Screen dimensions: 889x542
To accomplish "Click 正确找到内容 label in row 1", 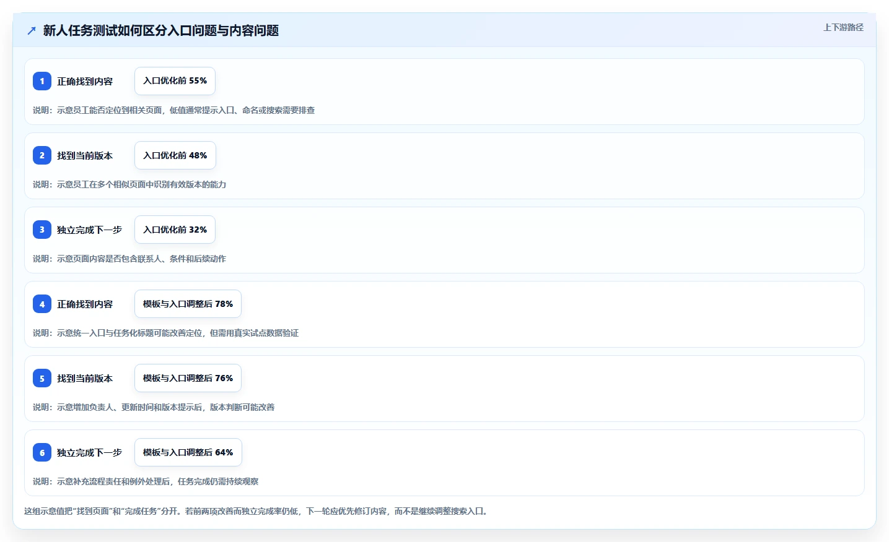I will [x=85, y=81].
